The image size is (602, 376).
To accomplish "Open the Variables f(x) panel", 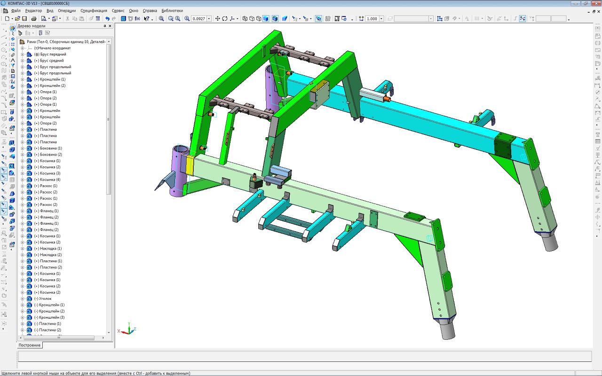I will [x=137, y=19].
